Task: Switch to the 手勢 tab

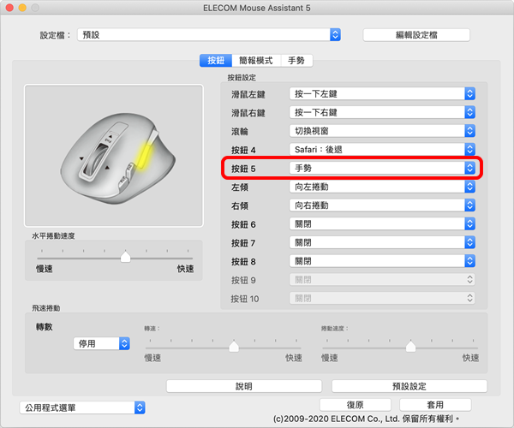Action: click(296, 61)
